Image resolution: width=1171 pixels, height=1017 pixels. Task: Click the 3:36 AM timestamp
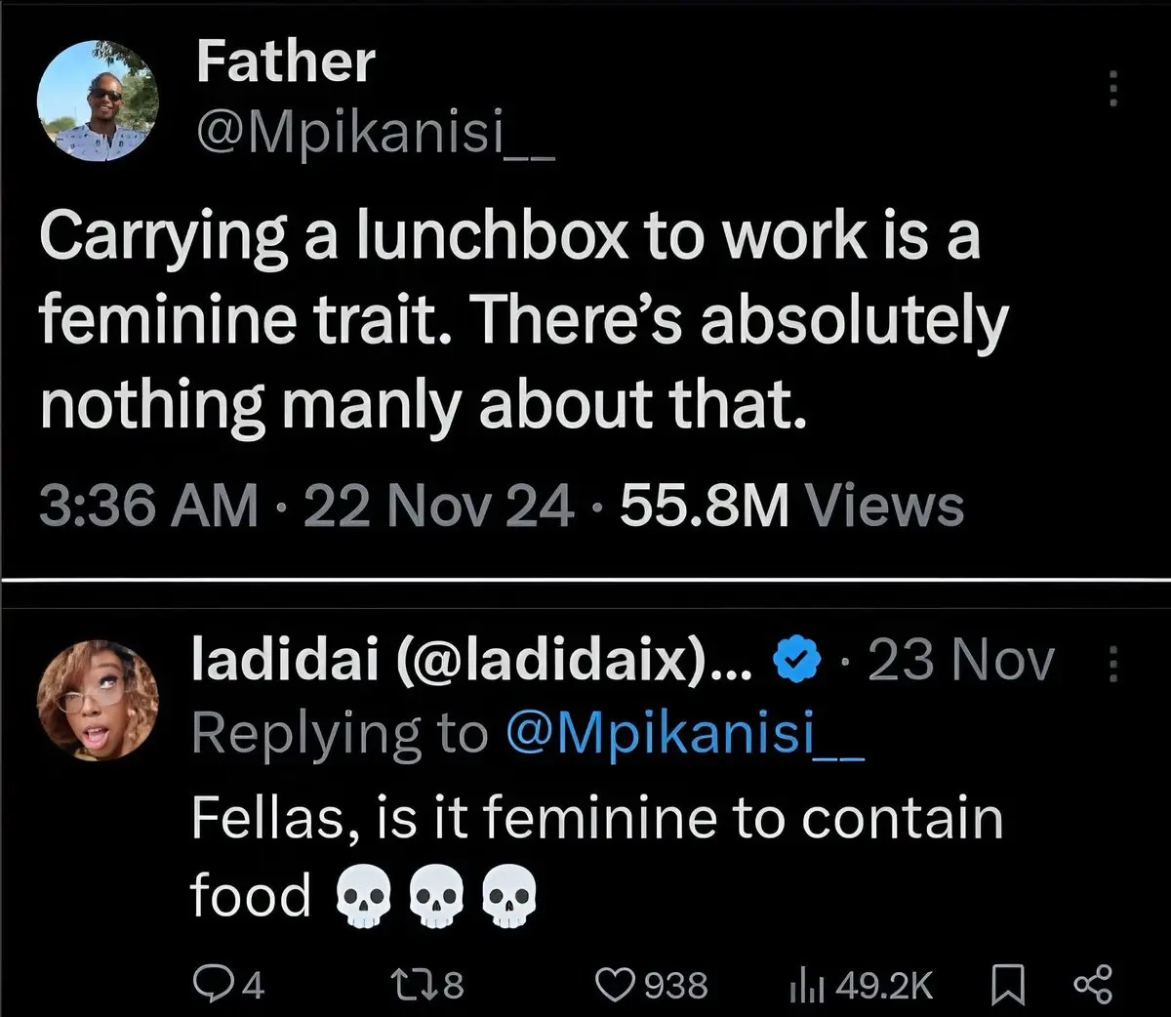(149, 508)
